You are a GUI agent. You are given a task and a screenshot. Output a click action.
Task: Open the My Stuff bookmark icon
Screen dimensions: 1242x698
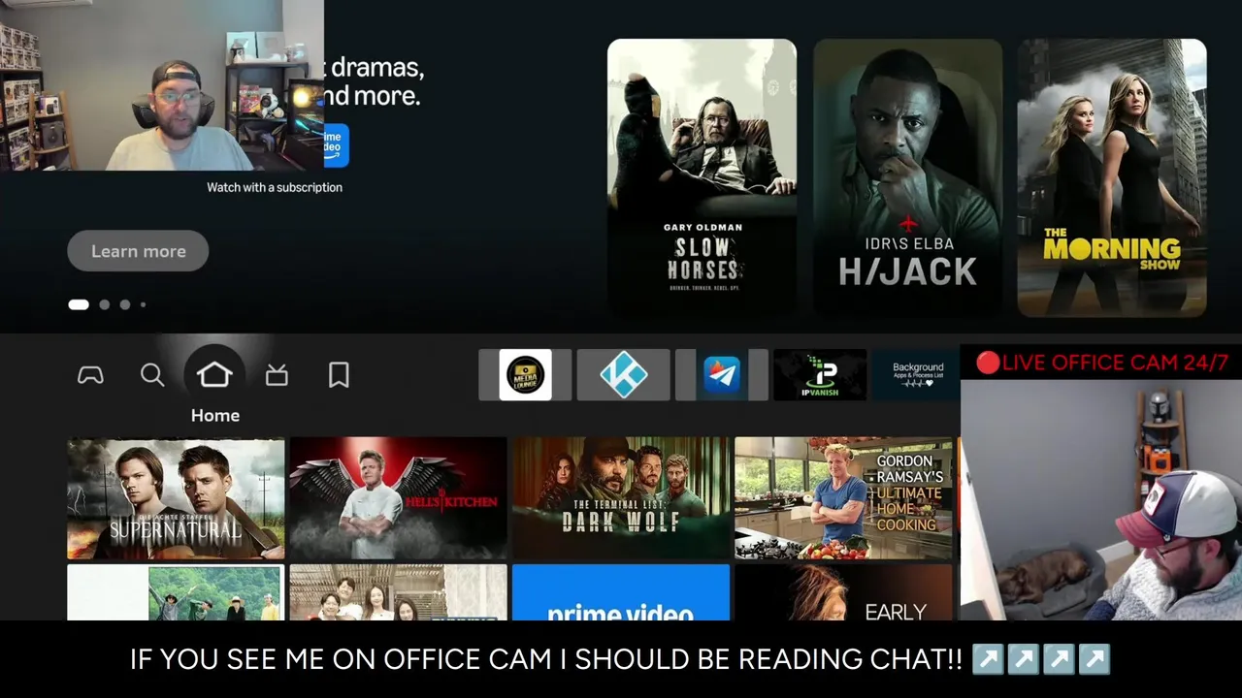click(339, 375)
